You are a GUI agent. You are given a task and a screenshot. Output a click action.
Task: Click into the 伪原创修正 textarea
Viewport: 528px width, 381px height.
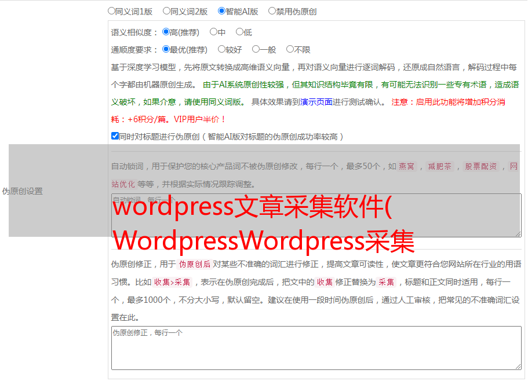pos(316,348)
